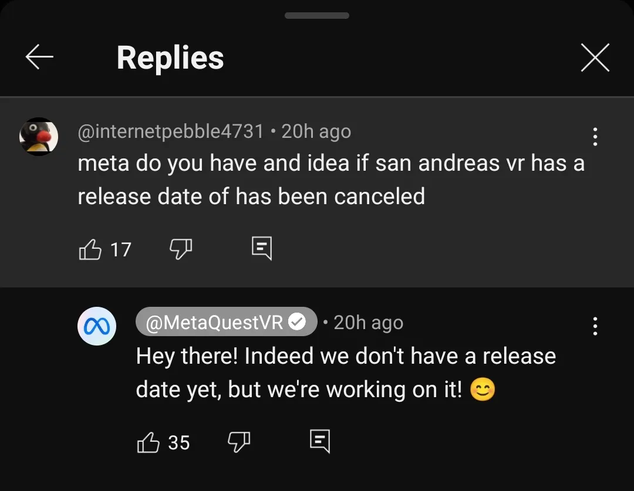Like the MetaQuestVR reply
Image resolution: width=634 pixels, height=491 pixels.
click(x=149, y=442)
